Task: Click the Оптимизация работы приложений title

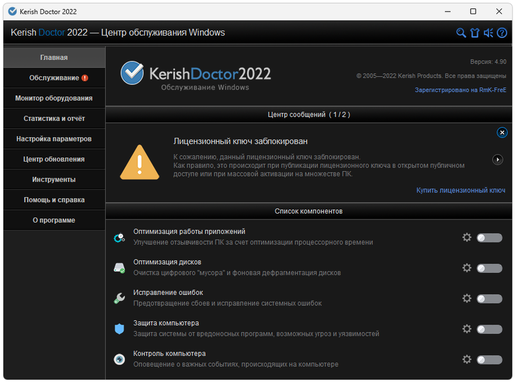Action: 189,232
